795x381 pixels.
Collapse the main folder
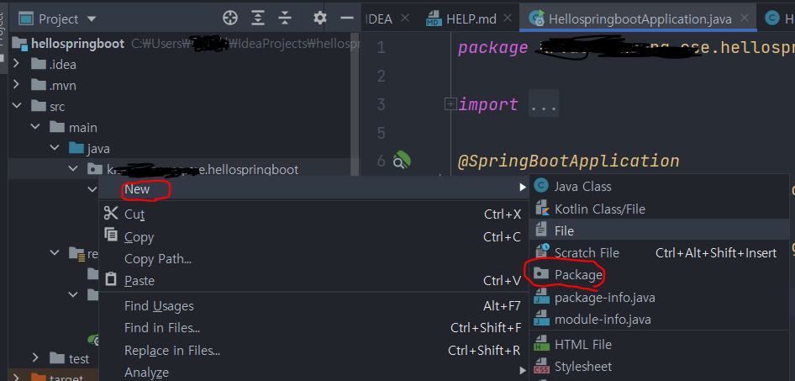tap(35, 127)
